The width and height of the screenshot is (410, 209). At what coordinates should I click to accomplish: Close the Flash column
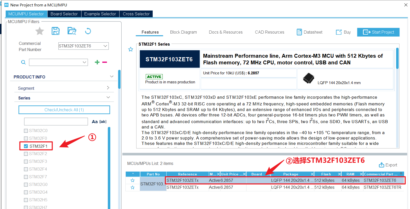click(339, 174)
